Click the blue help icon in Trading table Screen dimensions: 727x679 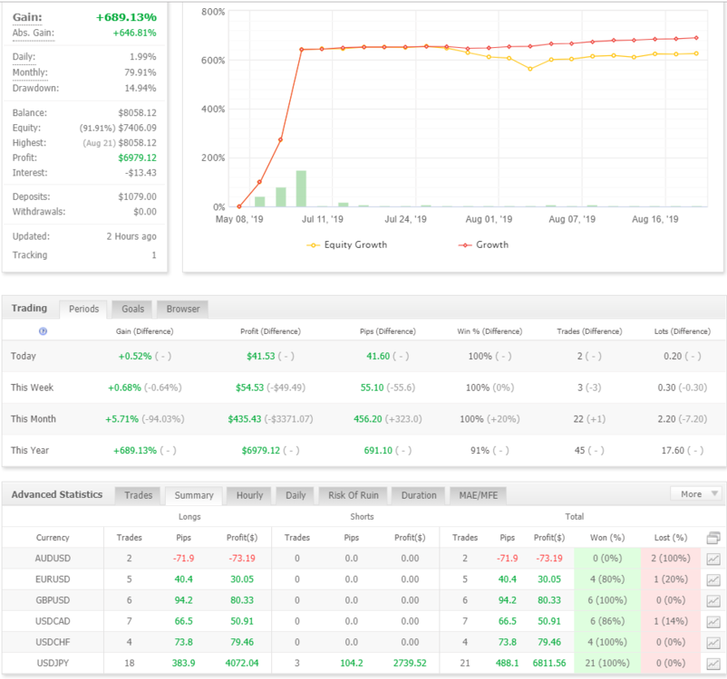pyautogui.click(x=44, y=331)
